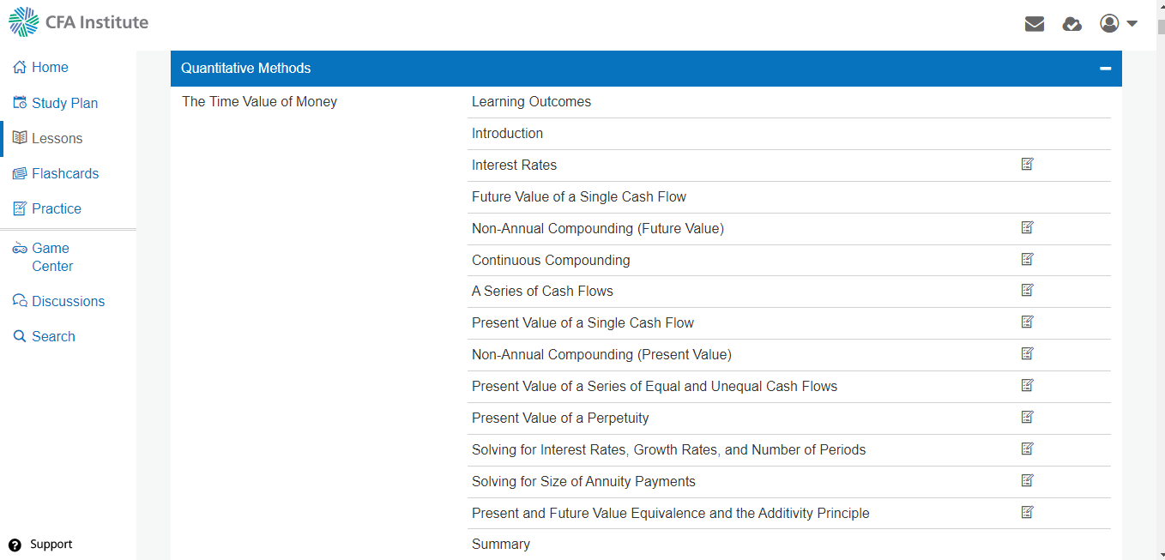
Task: Open the Game Center page
Action: (x=51, y=257)
